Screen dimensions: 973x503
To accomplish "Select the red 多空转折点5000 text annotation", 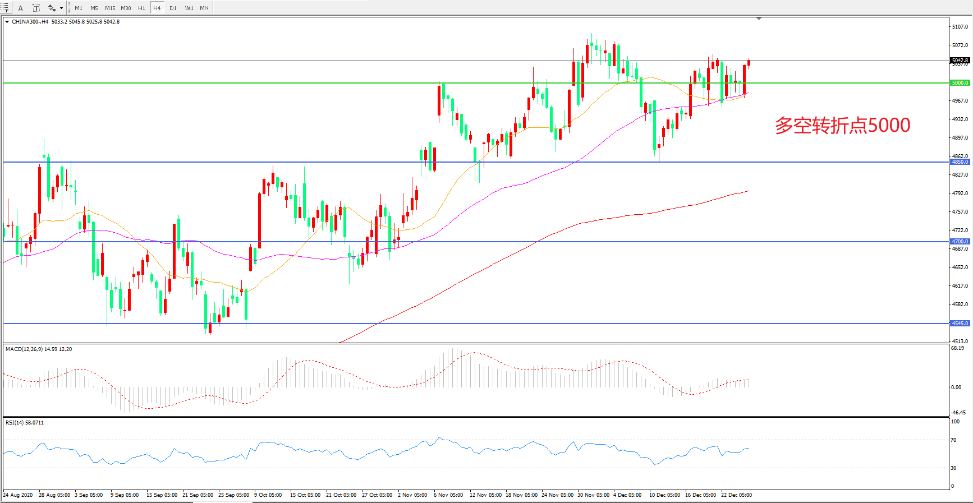I will (842, 125).
